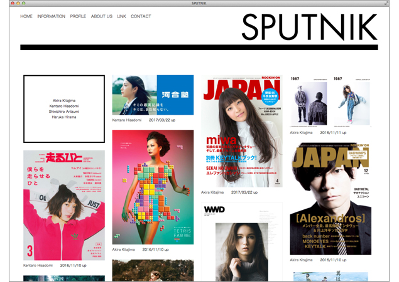
Task: Toggle fullscreen with the title bar arrows icon
Action: pyautogui.click(x=386, y=3)
